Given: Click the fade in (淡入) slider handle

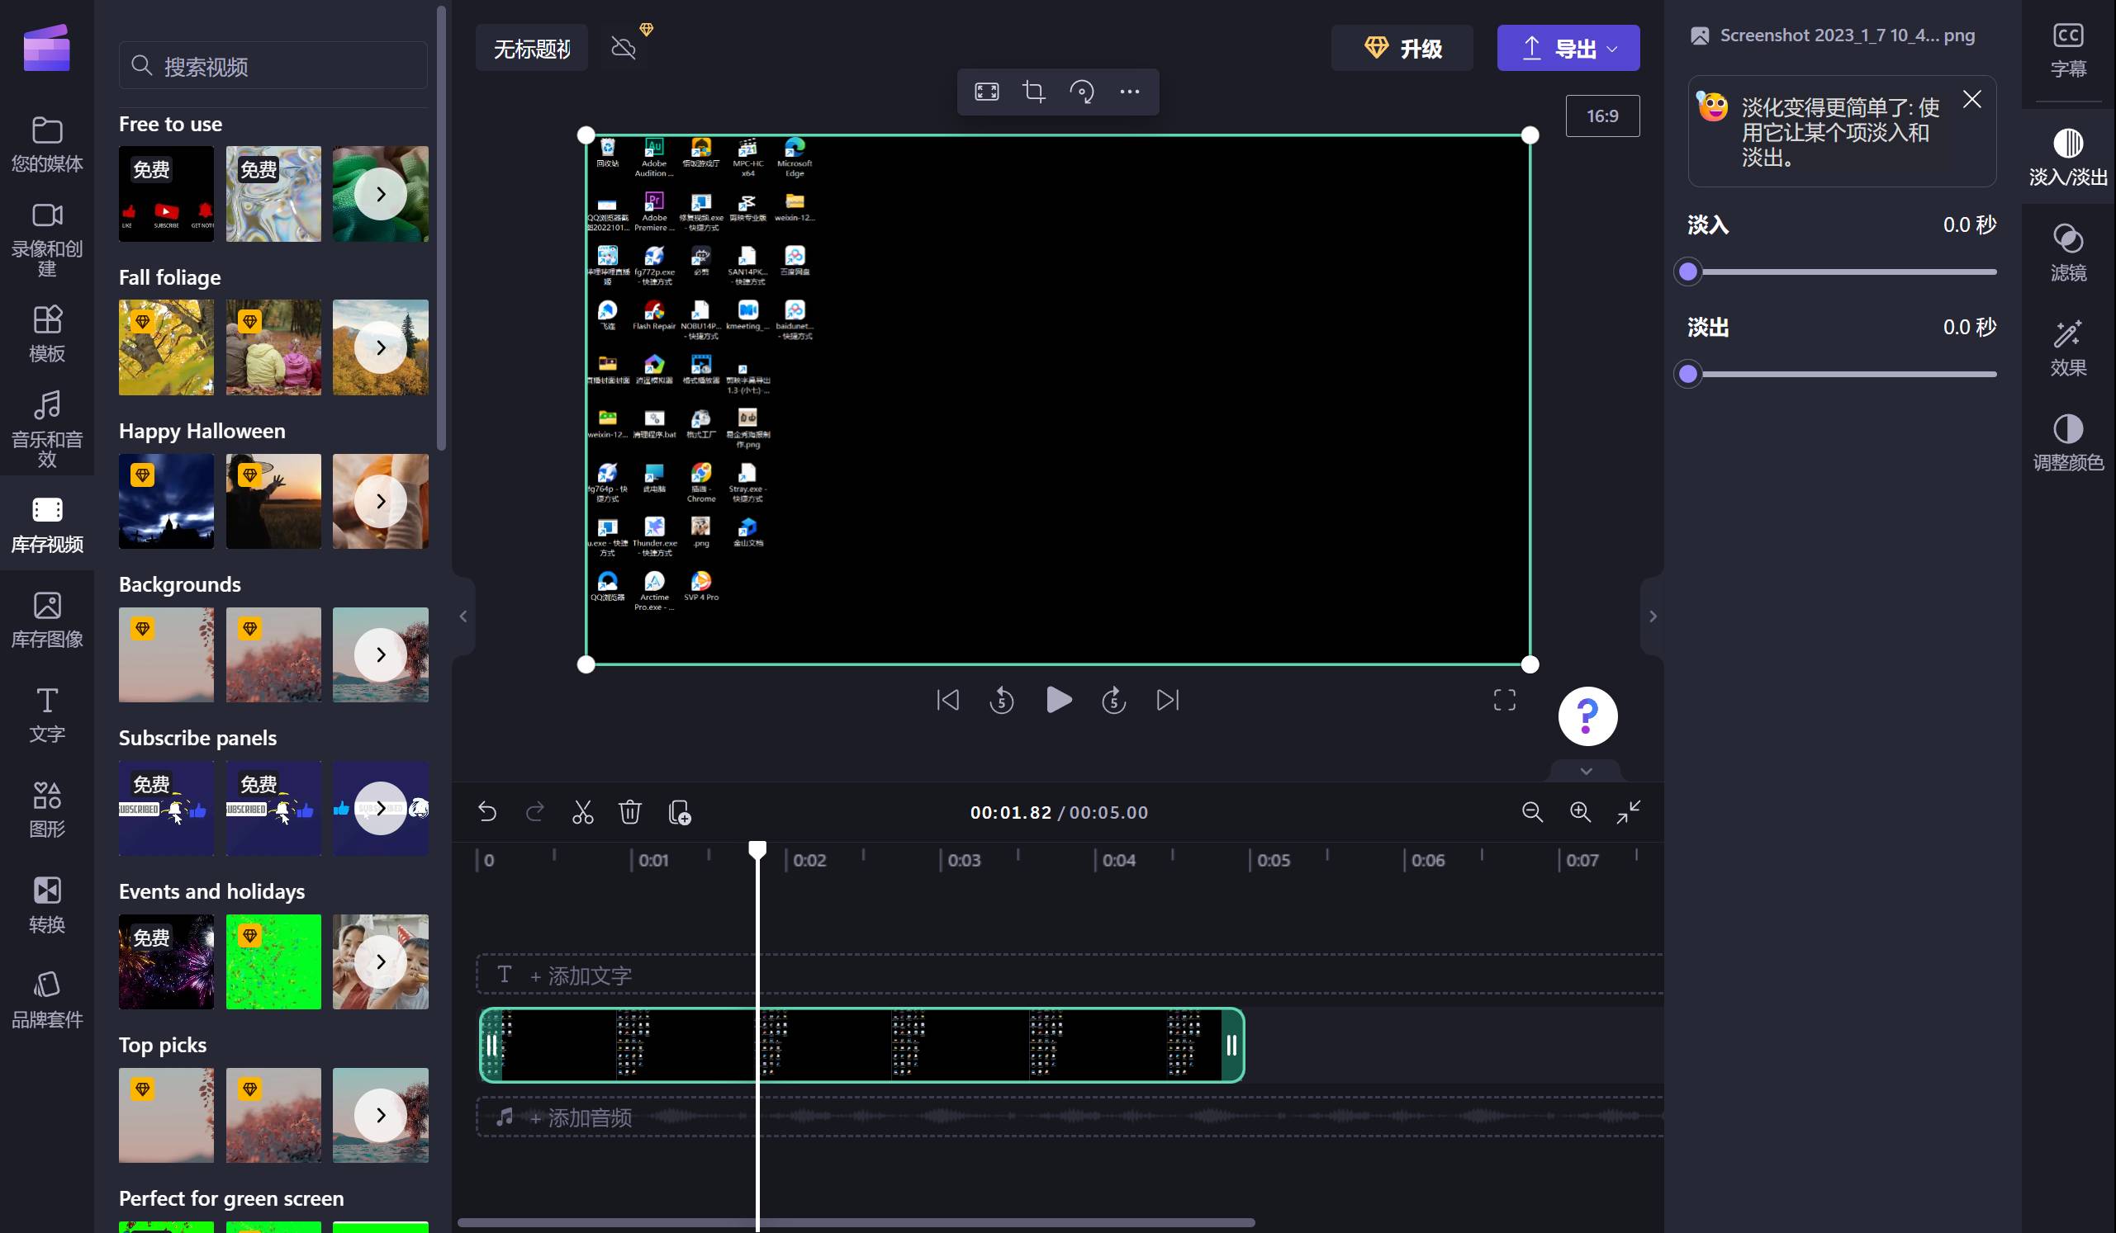Looking at the screenshot, I should 1688,272.
